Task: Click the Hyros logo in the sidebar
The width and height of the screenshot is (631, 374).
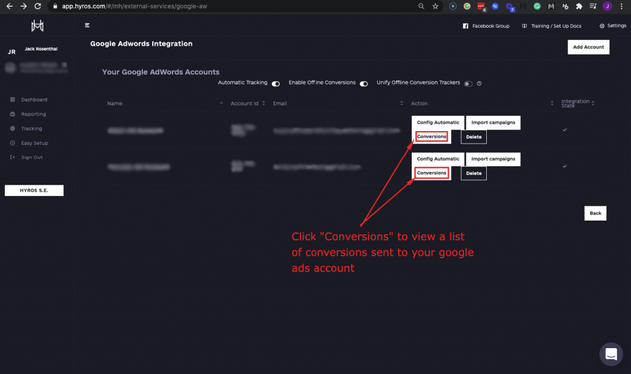Action: point(38,26)
